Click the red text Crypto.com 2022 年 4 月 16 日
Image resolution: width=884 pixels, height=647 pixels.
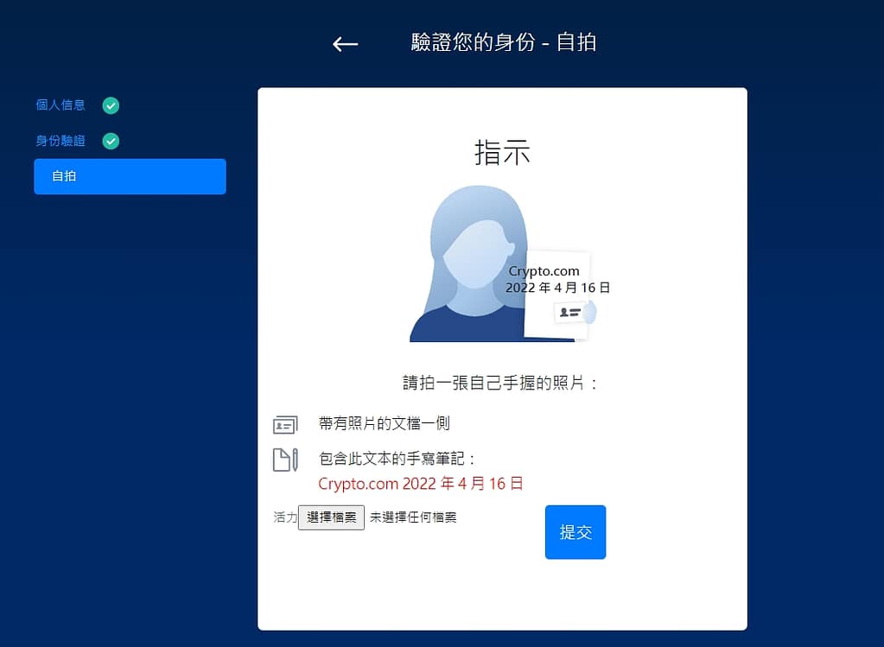click(x=421, y=484)
